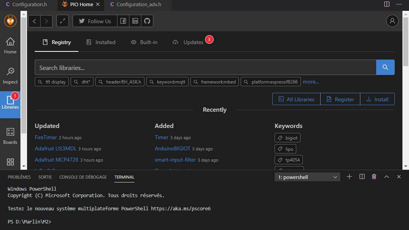
Task: Open the Inspect section in sidebar
Action: pyautogui.click(x=10, y=76)
